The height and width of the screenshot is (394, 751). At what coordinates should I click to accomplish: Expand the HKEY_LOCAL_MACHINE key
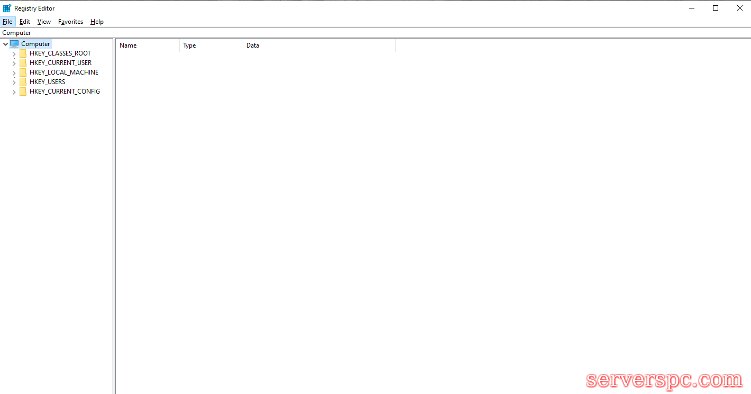14,72
